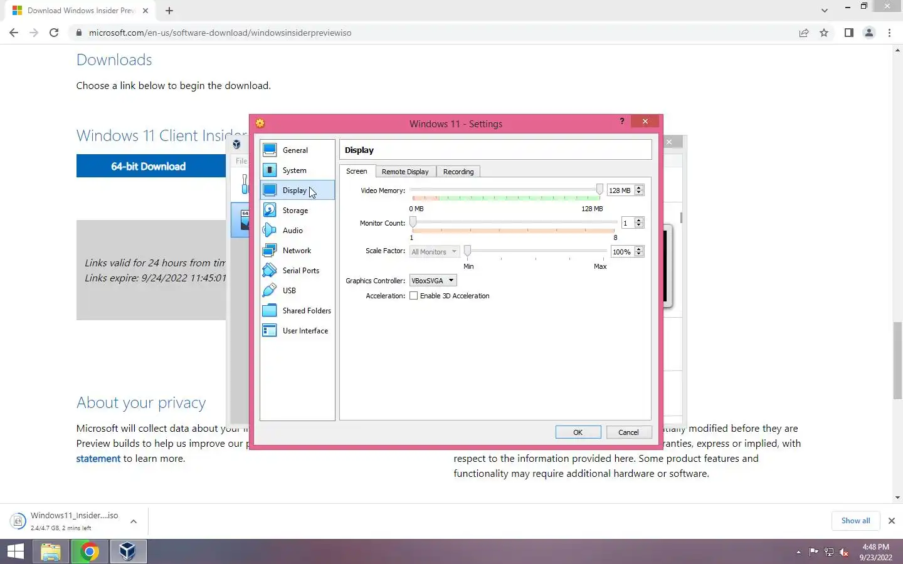Screen dimensions: 903x564
Task: Click the Monitor Count value field
Action: pos(627,223)
